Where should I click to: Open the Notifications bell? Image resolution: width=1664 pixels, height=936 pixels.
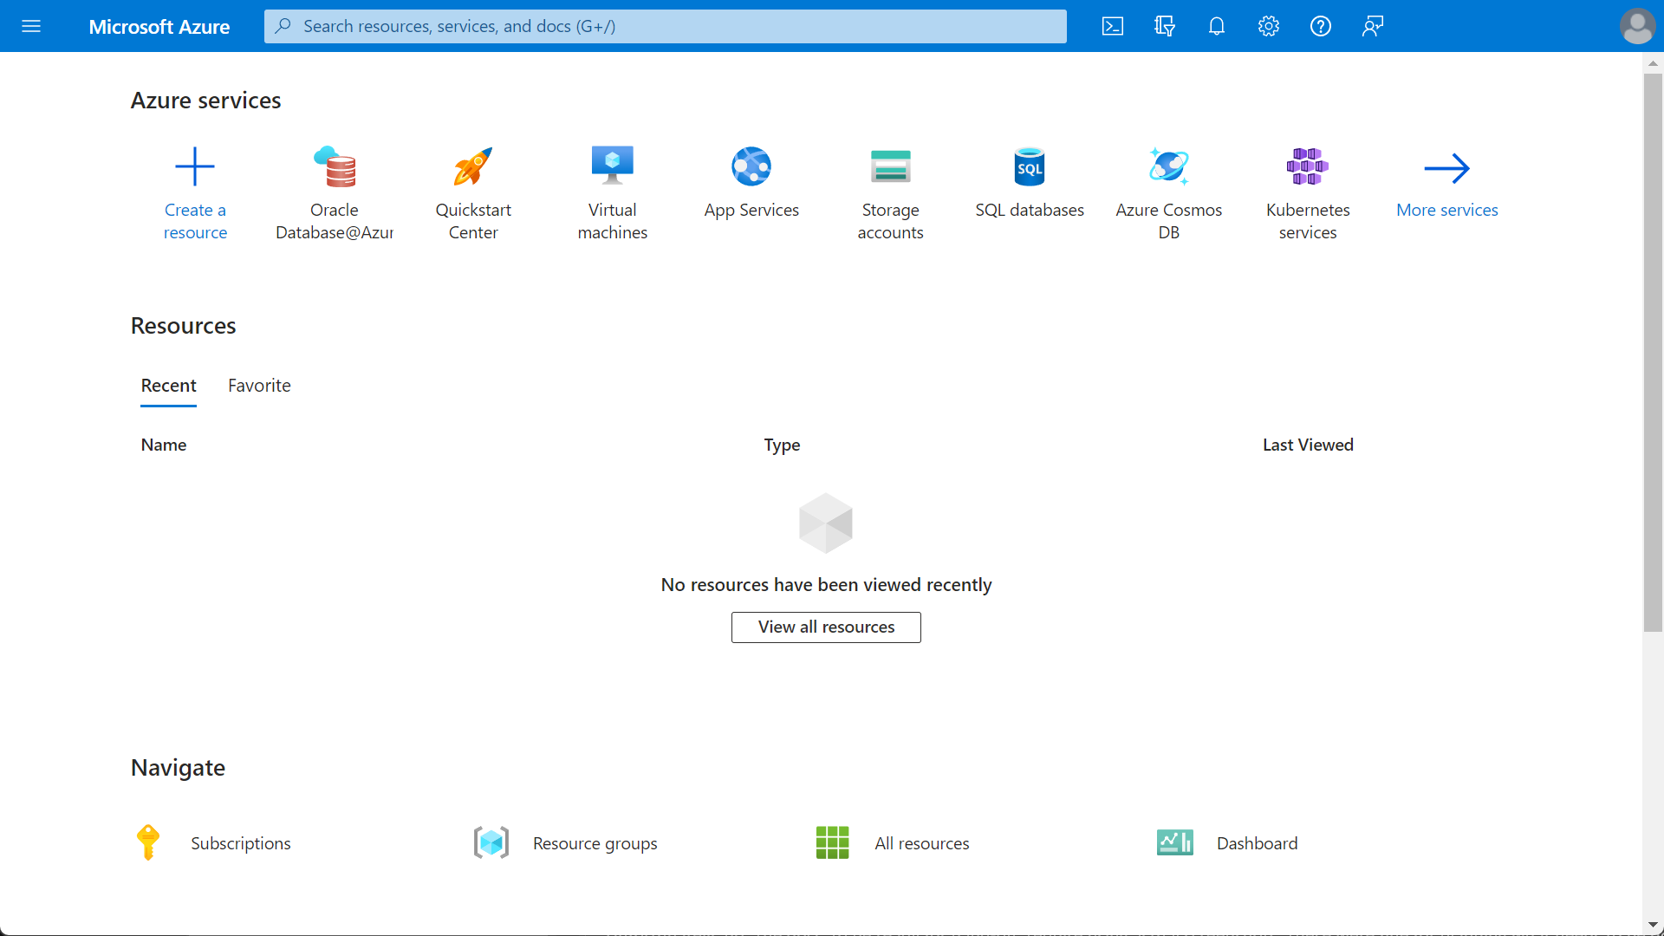pos(1217,26)
